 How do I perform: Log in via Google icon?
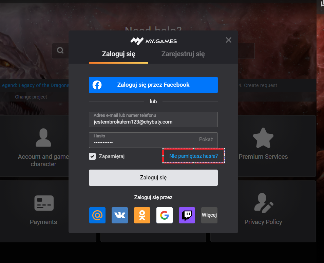click(x=165, y=215)
